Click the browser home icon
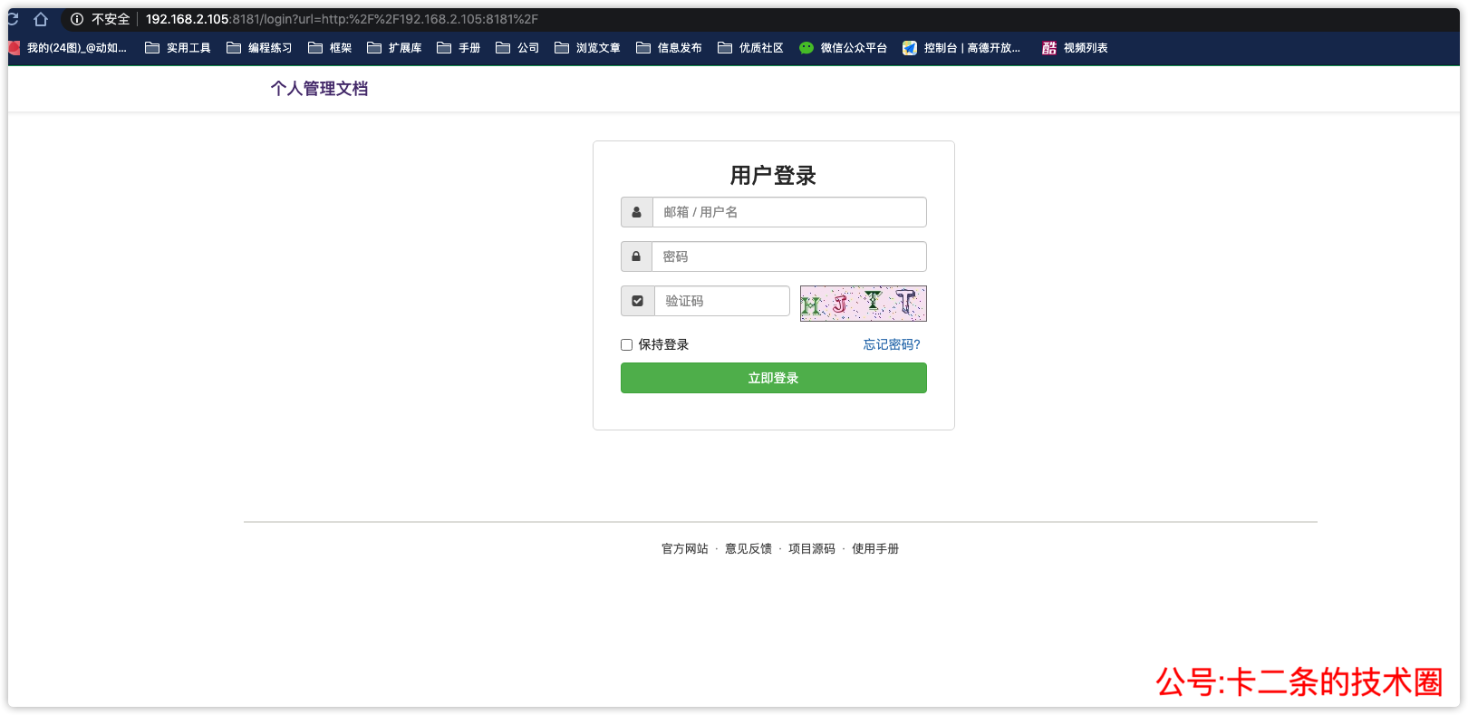This screenshot has height=715, width=1468. point(41,19)
